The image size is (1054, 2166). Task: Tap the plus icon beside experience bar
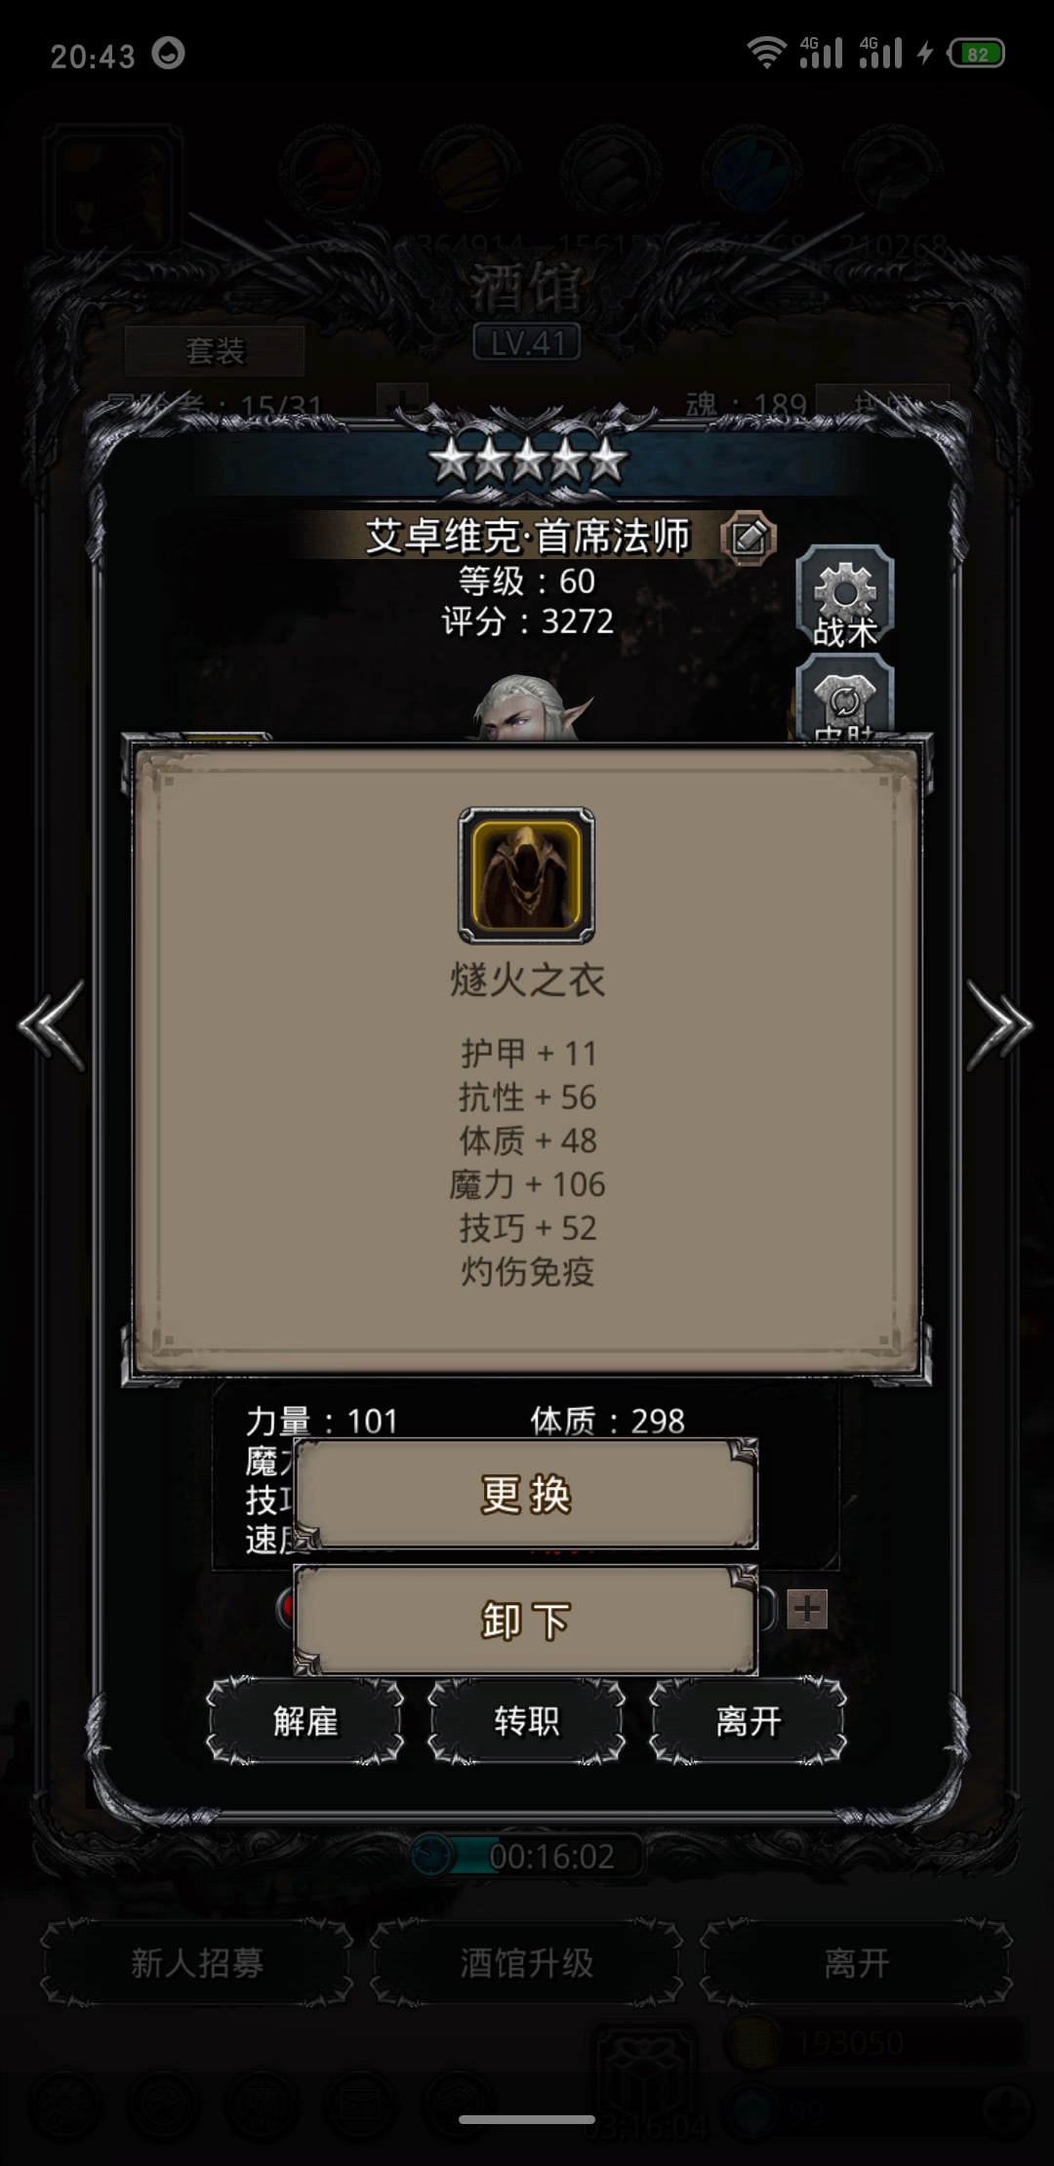[x=807, y=1609]
